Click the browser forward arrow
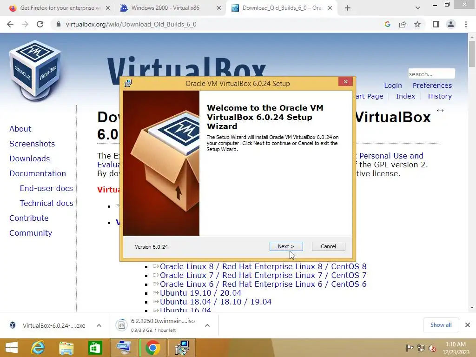Image resolution: width=476 pixels, height=357 pixels. [x=25, y=24]
